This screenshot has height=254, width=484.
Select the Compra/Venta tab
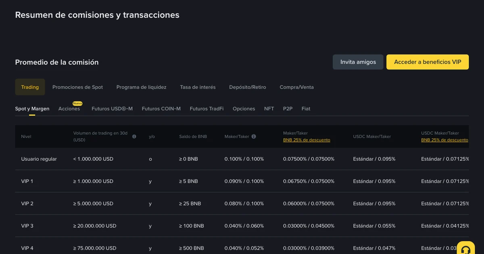(x=296, y=87)
